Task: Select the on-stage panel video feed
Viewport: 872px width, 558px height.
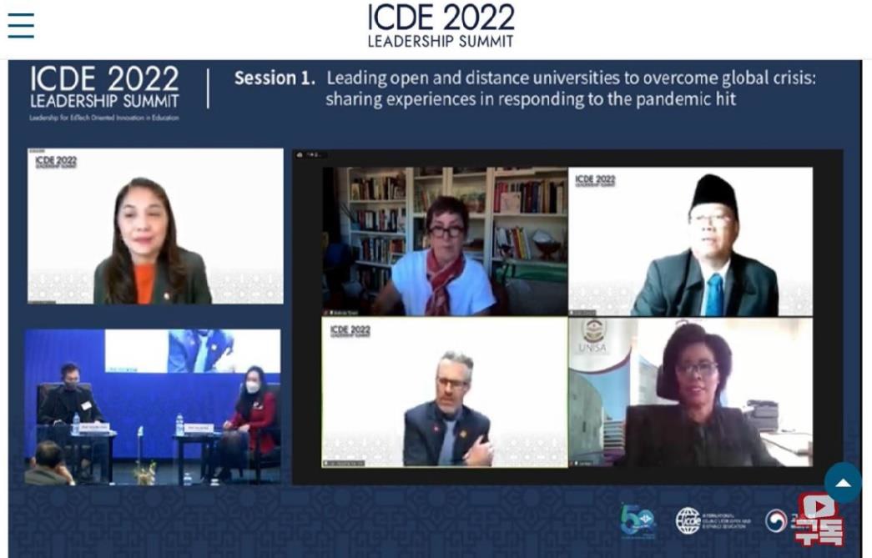Action: click(x=152, y=406)
